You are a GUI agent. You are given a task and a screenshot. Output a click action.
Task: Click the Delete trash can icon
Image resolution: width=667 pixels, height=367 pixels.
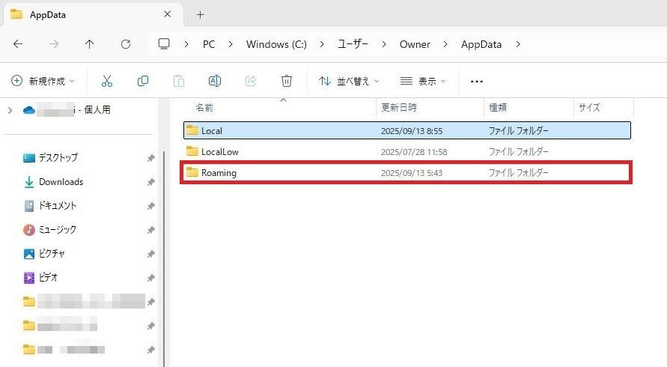pos(287,81)
